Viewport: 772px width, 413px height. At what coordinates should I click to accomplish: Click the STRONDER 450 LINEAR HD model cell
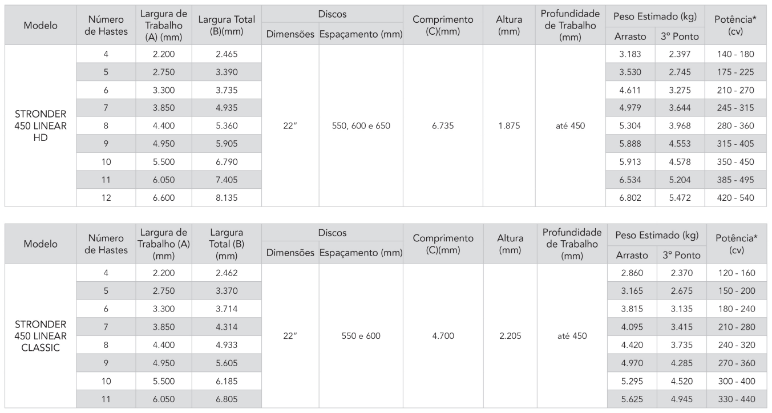coord(40,126)
